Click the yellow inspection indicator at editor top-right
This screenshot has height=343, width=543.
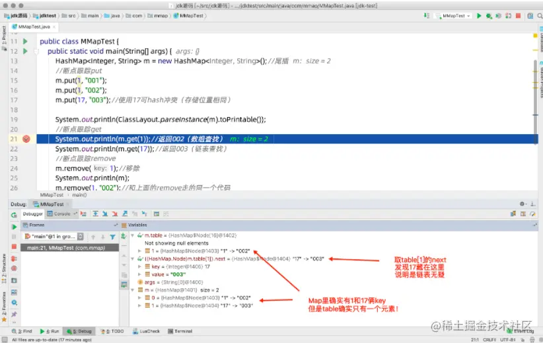[535, 36]
